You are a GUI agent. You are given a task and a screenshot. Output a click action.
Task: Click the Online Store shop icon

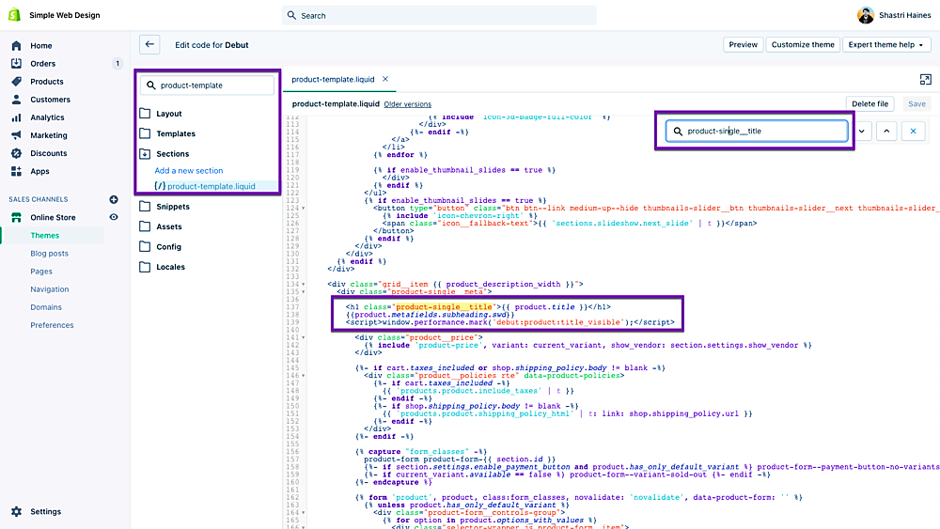point(16,217)
